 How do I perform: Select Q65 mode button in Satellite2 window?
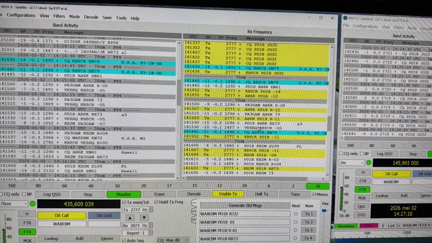point(361,206)
